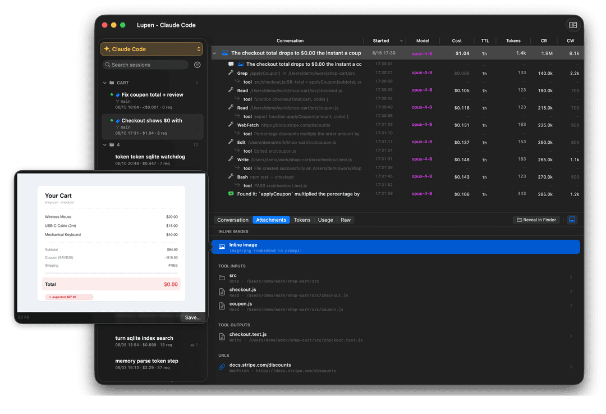Open the Started column sort arrow

click(401, 40)
